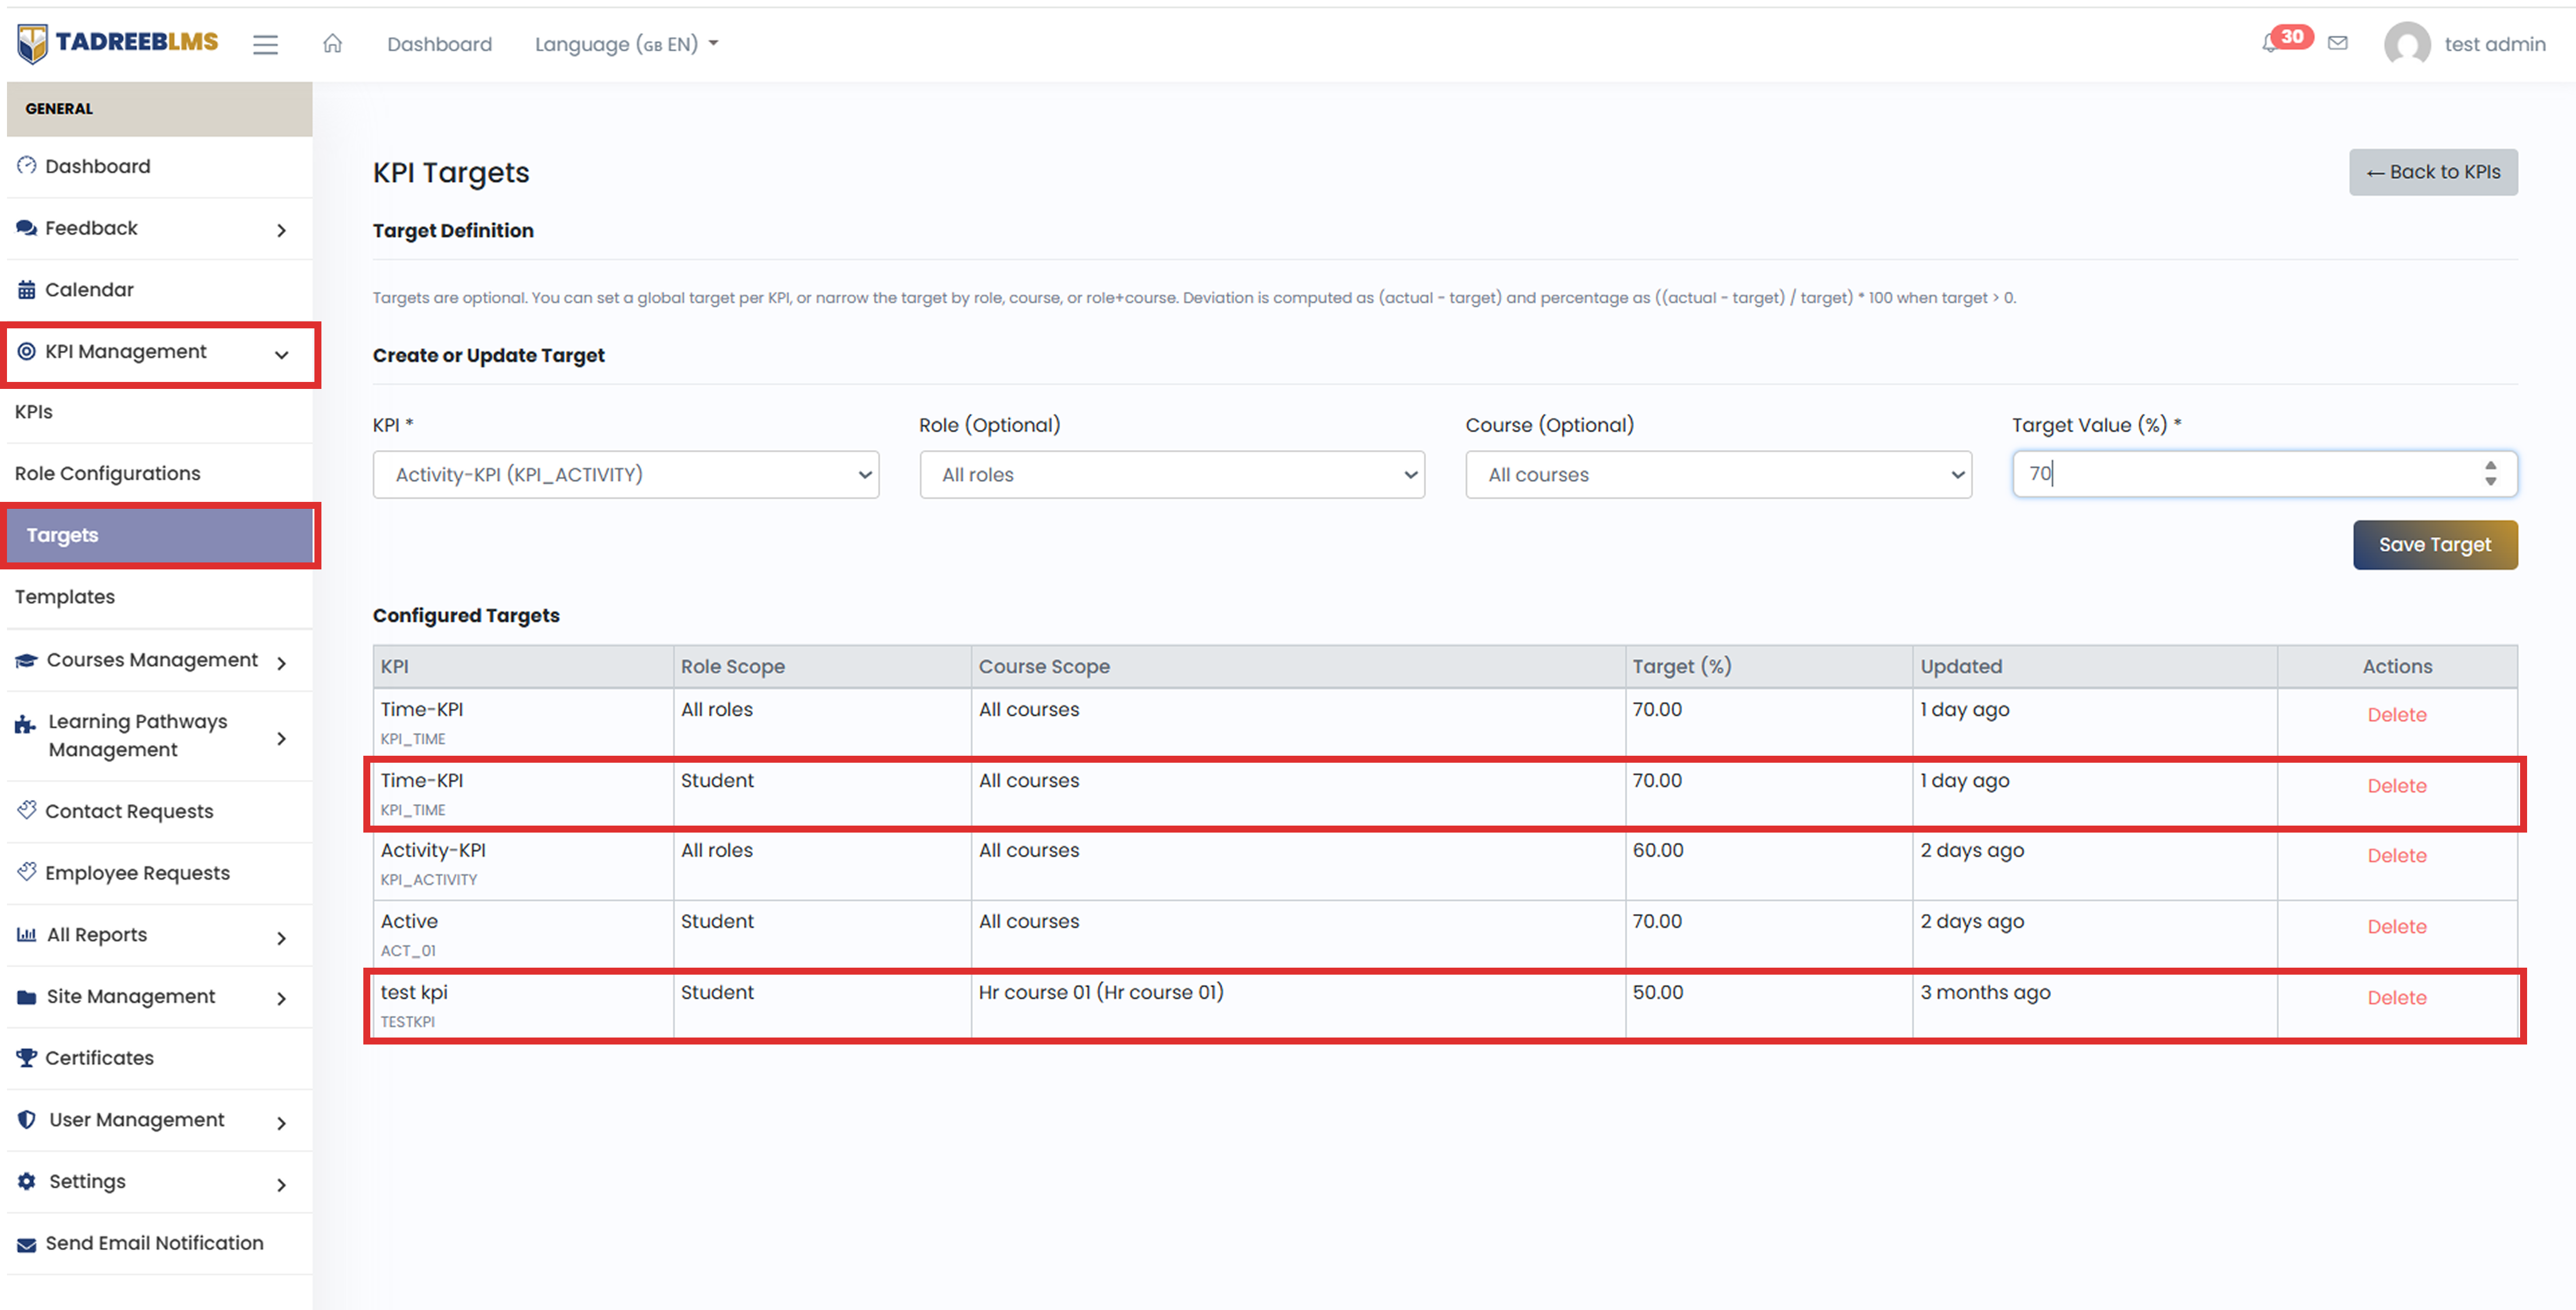Viewport: 2576px width, 1310px height.
Task: Click the test admin username
Action: click(2495, 44)
